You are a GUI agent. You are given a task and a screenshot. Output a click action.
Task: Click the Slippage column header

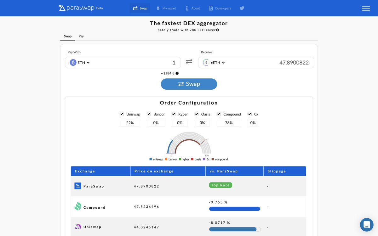click(285, 171)
